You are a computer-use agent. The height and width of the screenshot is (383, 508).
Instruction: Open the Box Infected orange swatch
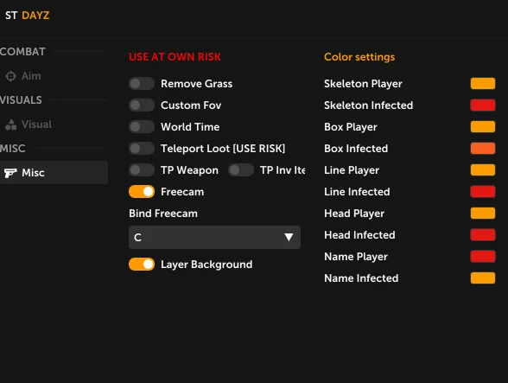click(x=483, y=148)
